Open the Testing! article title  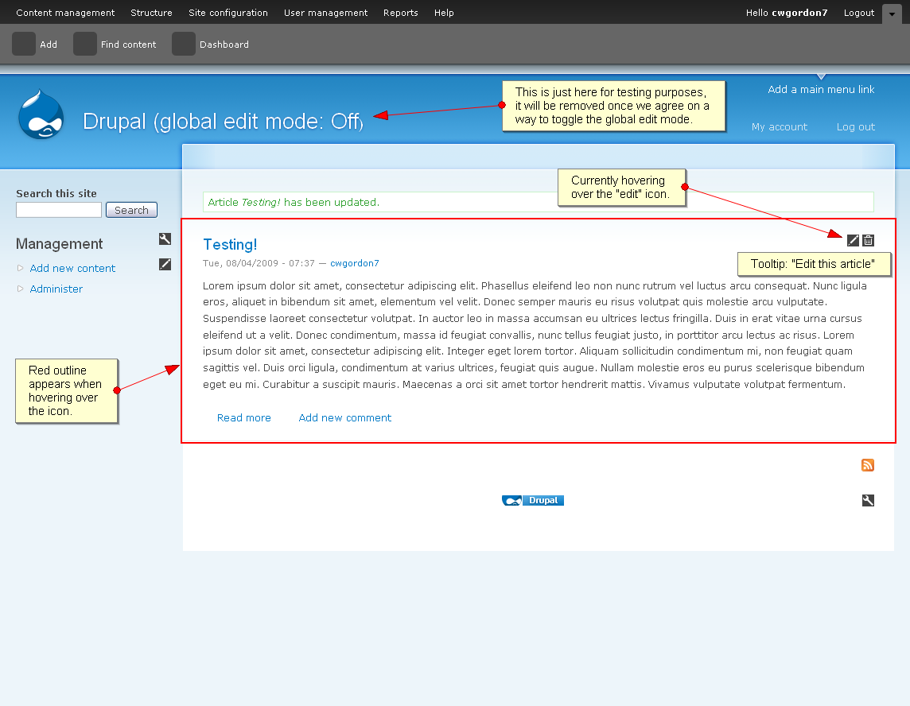230,244
